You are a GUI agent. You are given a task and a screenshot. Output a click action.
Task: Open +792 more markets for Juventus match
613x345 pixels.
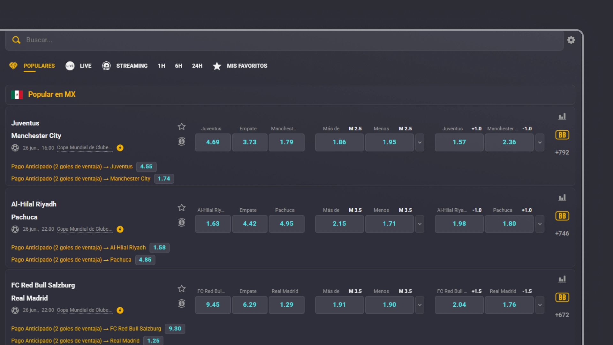[562, 153]
